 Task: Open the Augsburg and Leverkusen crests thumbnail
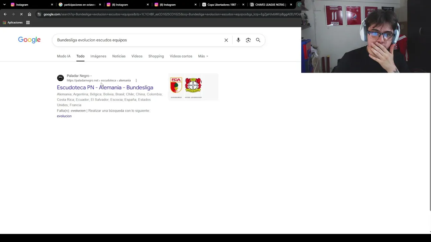[193, 87]
